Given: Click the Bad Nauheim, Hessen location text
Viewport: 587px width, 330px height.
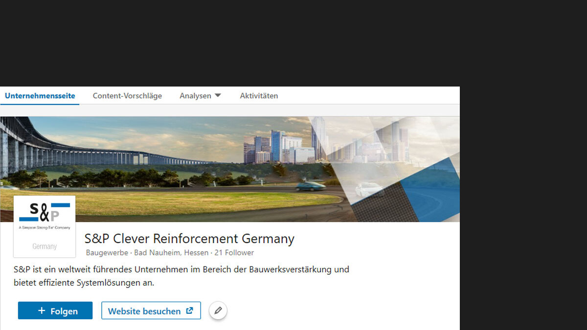Looking at the screenshot, I should 171,253.
